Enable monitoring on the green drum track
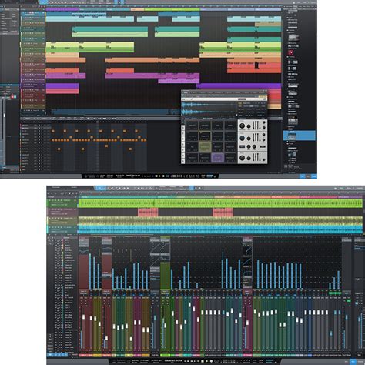This screenshot has width=365, height=365. (x=62, y=200)
